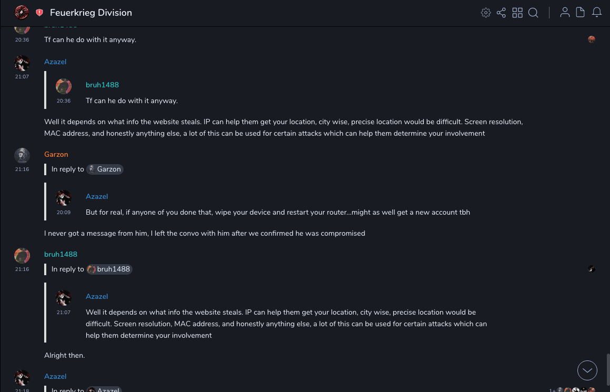Open notifications bell icon
This screenshot has width=610, height=392.
[597, 13]
